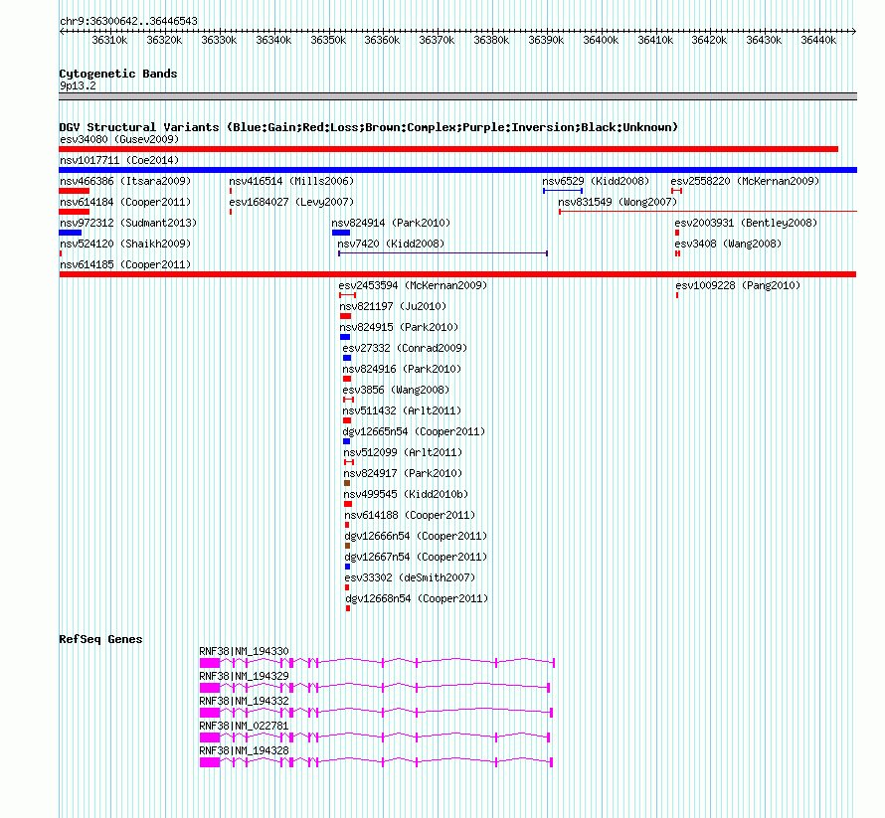This screenshot has height=818, width=885.
Task: Click esv2453594 (McKernan2009) label
Action: coord(413,285)
